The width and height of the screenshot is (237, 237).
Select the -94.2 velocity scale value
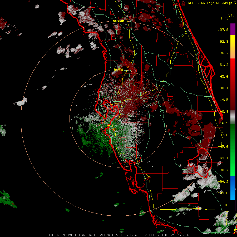pyautogui.click(x=223, y=182)
